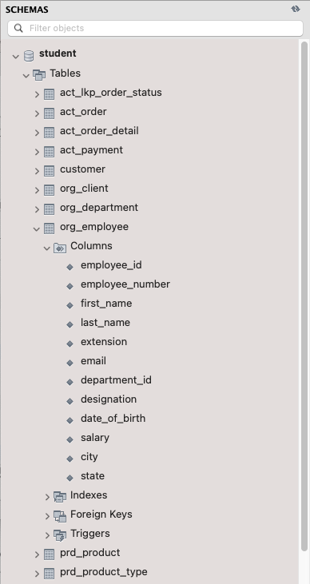Click the Foreign Keys folder icon
The width and height of the screenshot is (310, 584).
pyautogui.click(x=60, y=516)
